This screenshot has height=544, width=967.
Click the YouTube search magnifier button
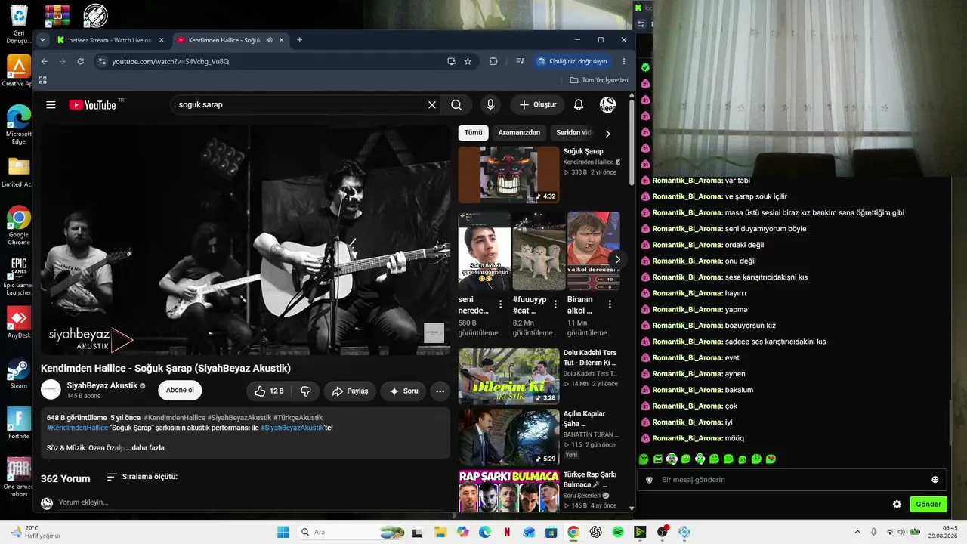[456, 105]
